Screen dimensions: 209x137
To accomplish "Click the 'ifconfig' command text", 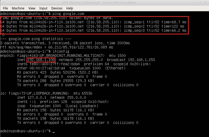I will [x=61, y=51].
